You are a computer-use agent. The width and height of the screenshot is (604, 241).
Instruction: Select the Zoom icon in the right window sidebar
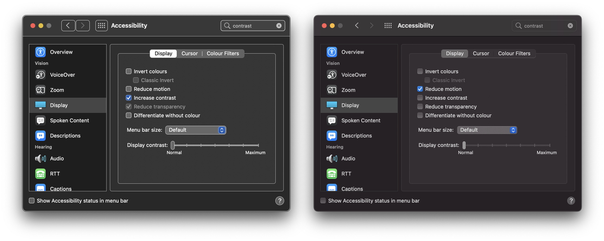332,90
